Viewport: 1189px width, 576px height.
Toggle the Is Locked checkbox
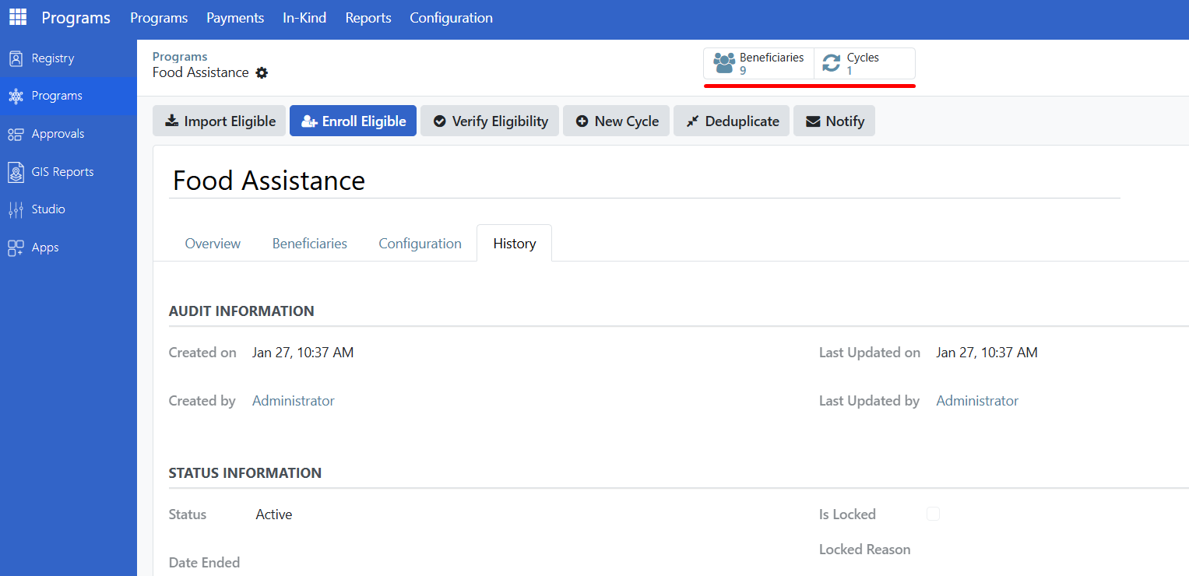pyautogui.click(x=933, y=514)
